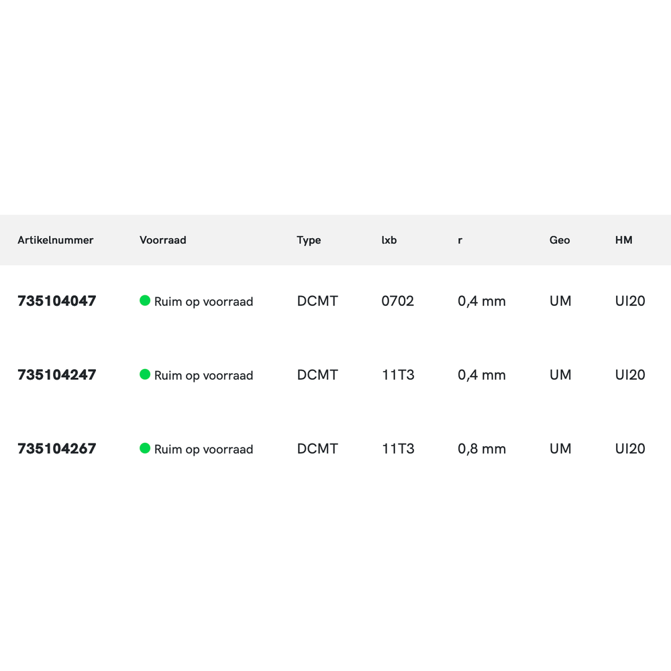The image size is (671, 671).
Task: Sort by Artikelnummer column header
Action: coord(56,240)
